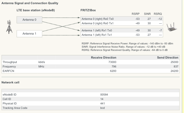Click the Physical ID value 441

pos(102,104)
